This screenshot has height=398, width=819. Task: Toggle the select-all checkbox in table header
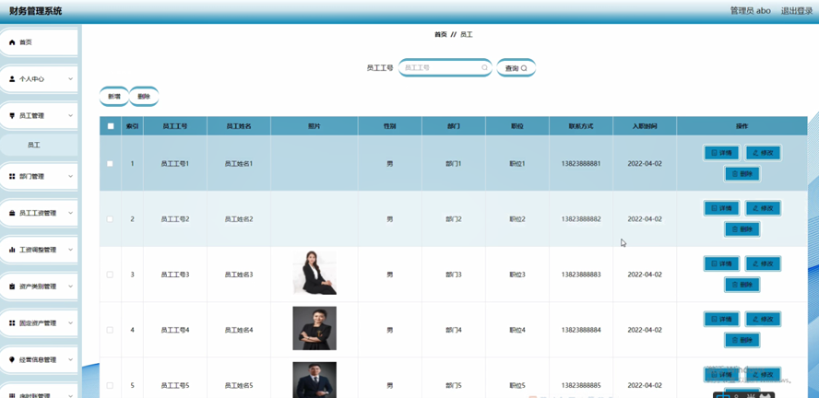point(110,126)
